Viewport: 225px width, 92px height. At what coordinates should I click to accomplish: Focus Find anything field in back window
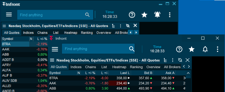pyautogui.click(x=55, y=15)
